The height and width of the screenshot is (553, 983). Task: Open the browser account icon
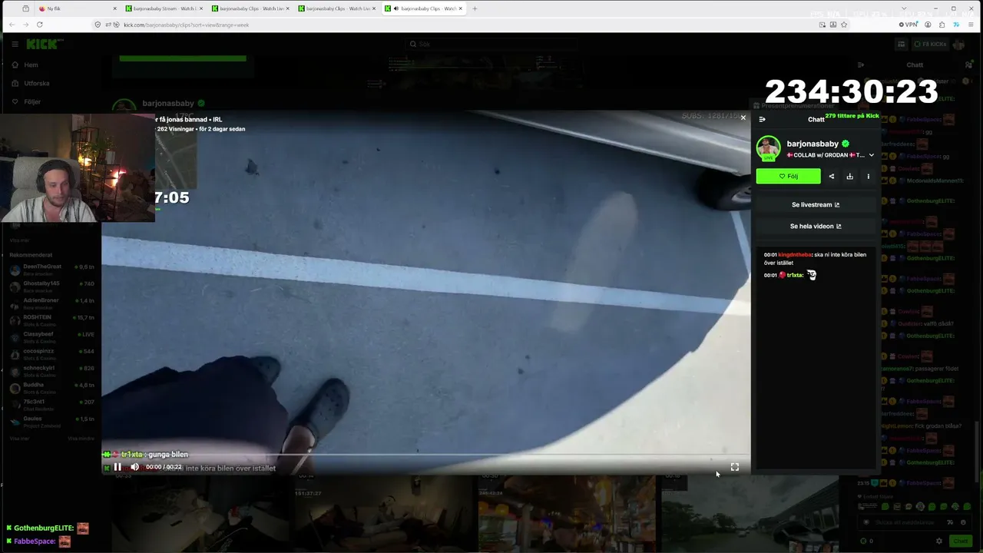pos(928,25)
